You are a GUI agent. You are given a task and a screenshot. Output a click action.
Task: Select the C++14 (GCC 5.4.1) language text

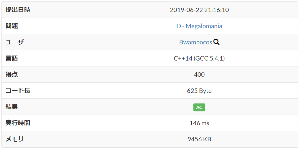[199, 58]
